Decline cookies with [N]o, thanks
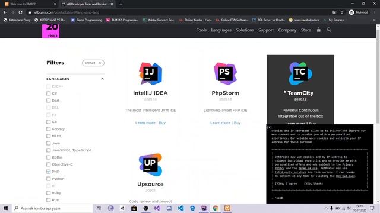Screen dimensions: 380x213 [x=313, y=183]
